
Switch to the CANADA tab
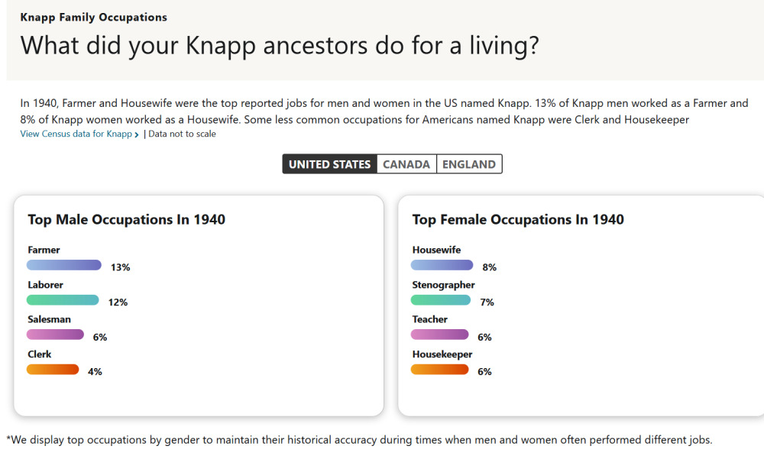click(406, 164)
